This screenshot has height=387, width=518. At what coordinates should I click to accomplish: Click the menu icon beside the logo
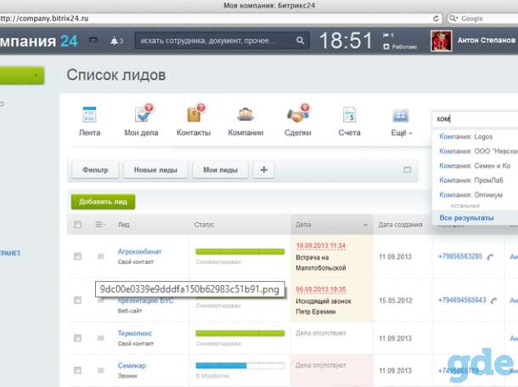click(x=93, y=40)
